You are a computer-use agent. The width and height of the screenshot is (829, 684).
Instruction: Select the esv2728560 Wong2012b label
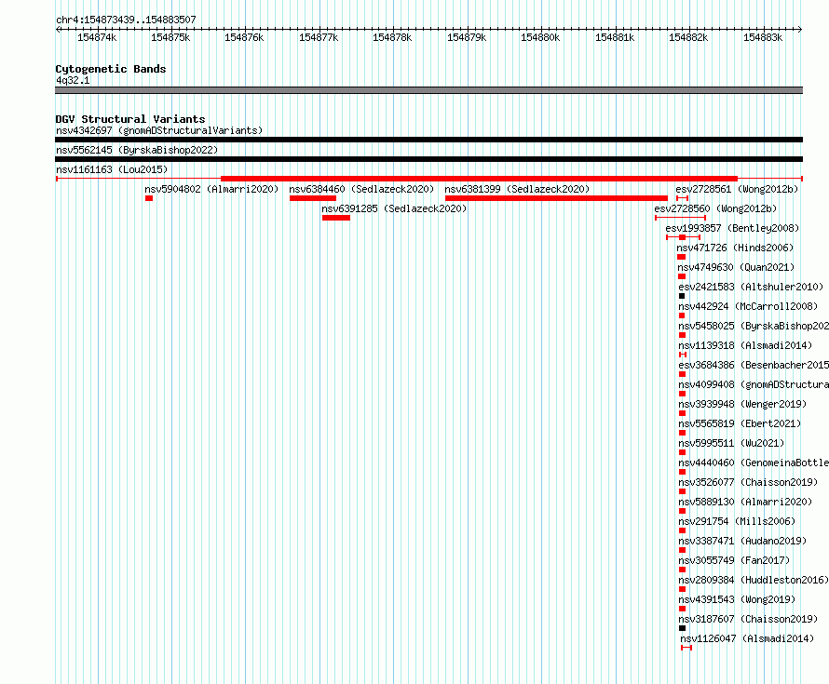[716, 208]
